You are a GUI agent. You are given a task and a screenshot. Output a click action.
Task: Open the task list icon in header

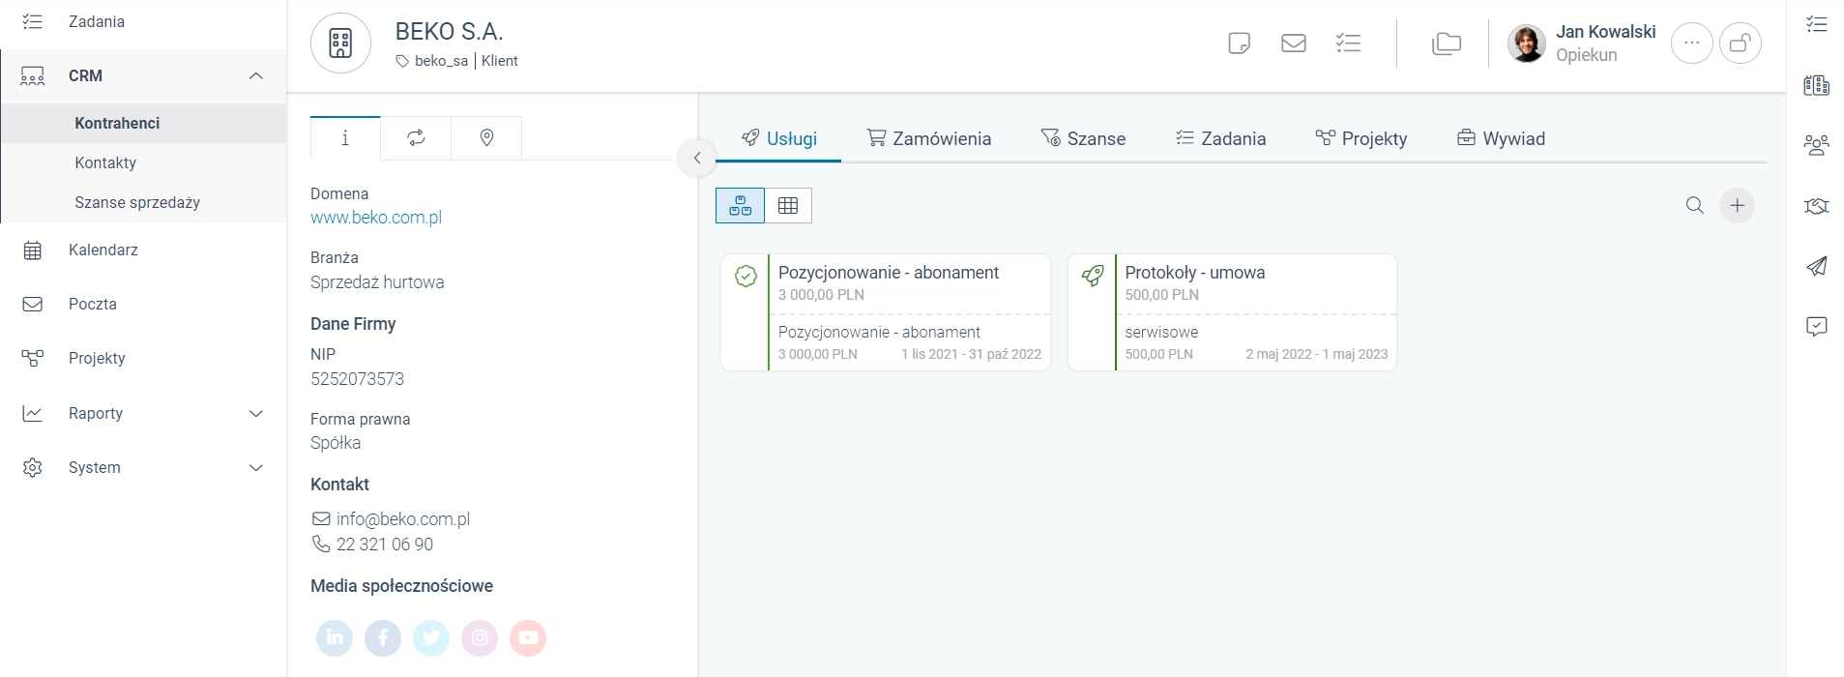coord(1348,43)
